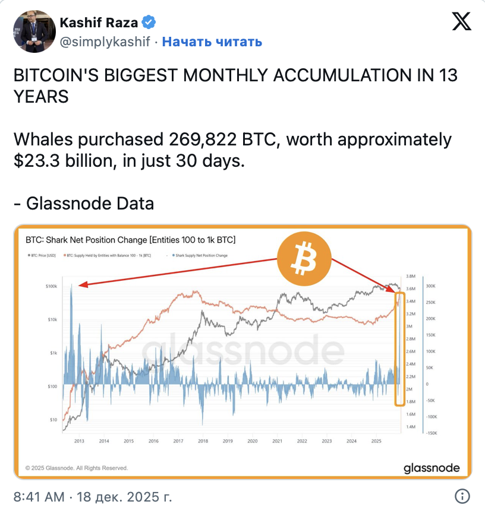The width and height of the screenshot is (485, 514).
Task: Click the glassnode logo below the chart
Action: pos(432,468)
